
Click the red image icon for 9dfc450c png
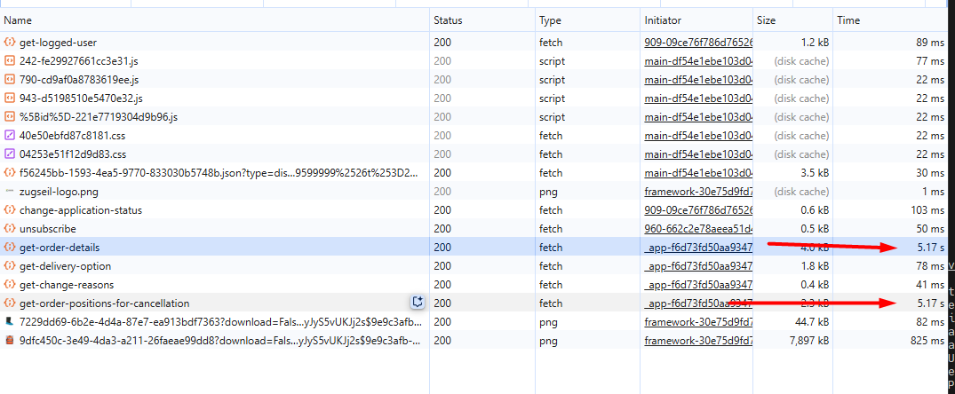[x=10, y=340]
